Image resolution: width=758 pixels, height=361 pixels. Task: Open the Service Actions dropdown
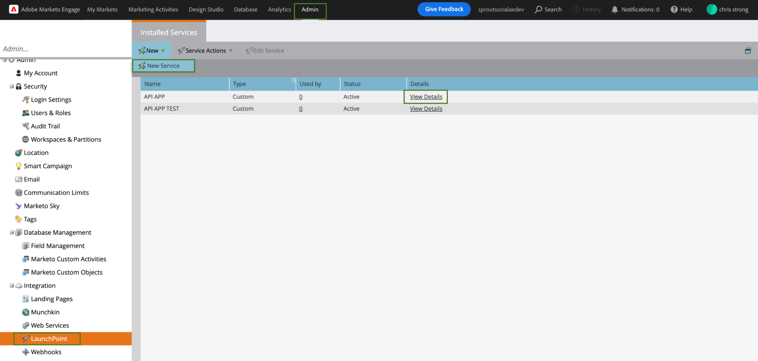[x=205, y=51]
